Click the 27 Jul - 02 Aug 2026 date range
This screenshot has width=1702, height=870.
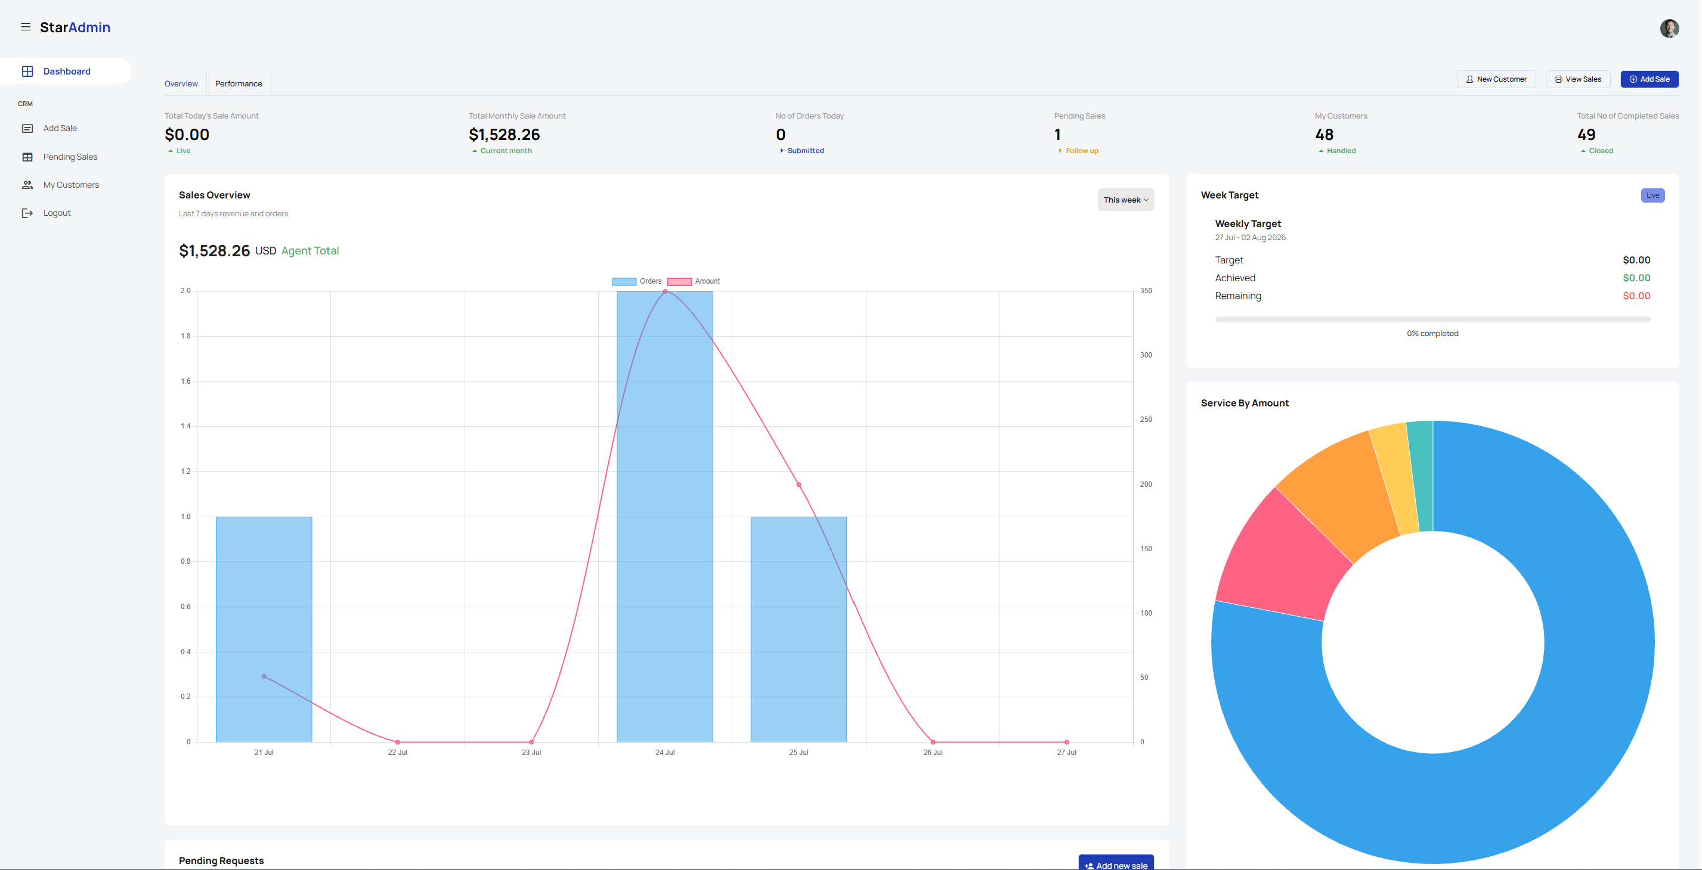[x=1250, y=238]
